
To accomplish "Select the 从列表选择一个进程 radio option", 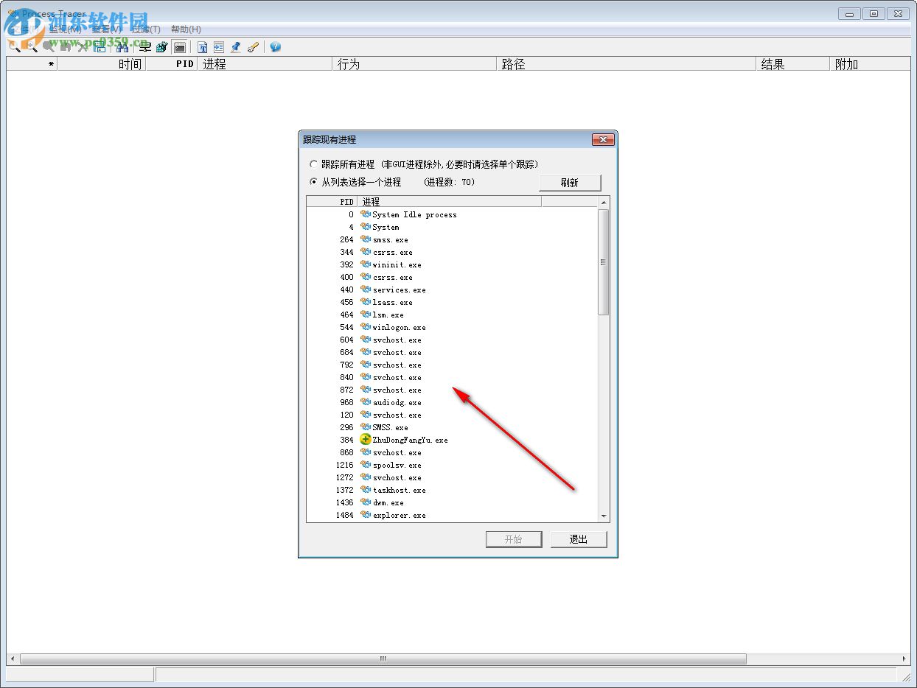I will [x=314, y=182].
